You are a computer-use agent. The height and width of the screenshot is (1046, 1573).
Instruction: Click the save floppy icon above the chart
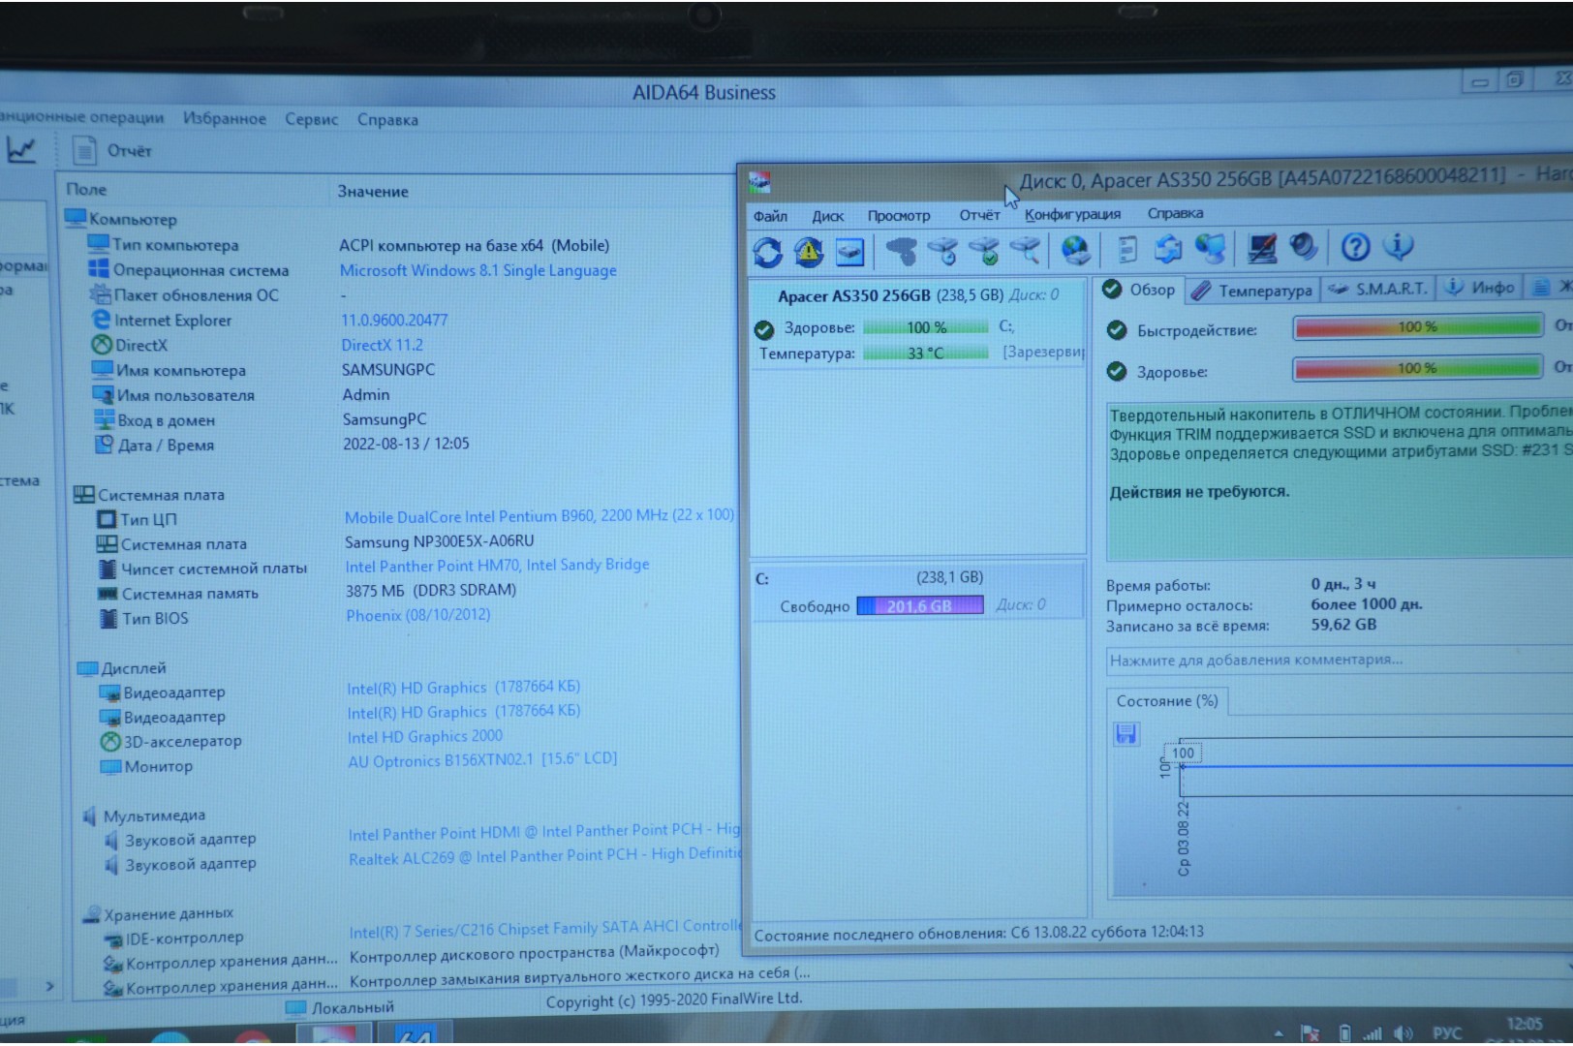coord(1126,733)
